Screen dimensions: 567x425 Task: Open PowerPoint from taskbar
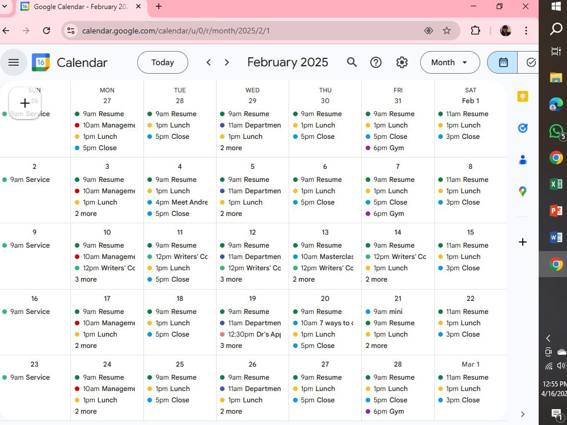click(556, 211)
